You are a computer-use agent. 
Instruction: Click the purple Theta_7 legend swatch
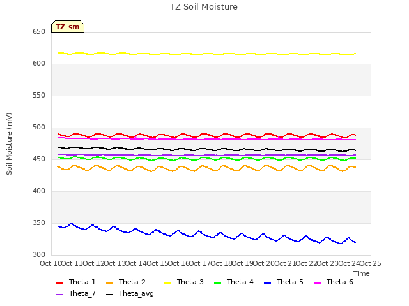pos(59,295)
